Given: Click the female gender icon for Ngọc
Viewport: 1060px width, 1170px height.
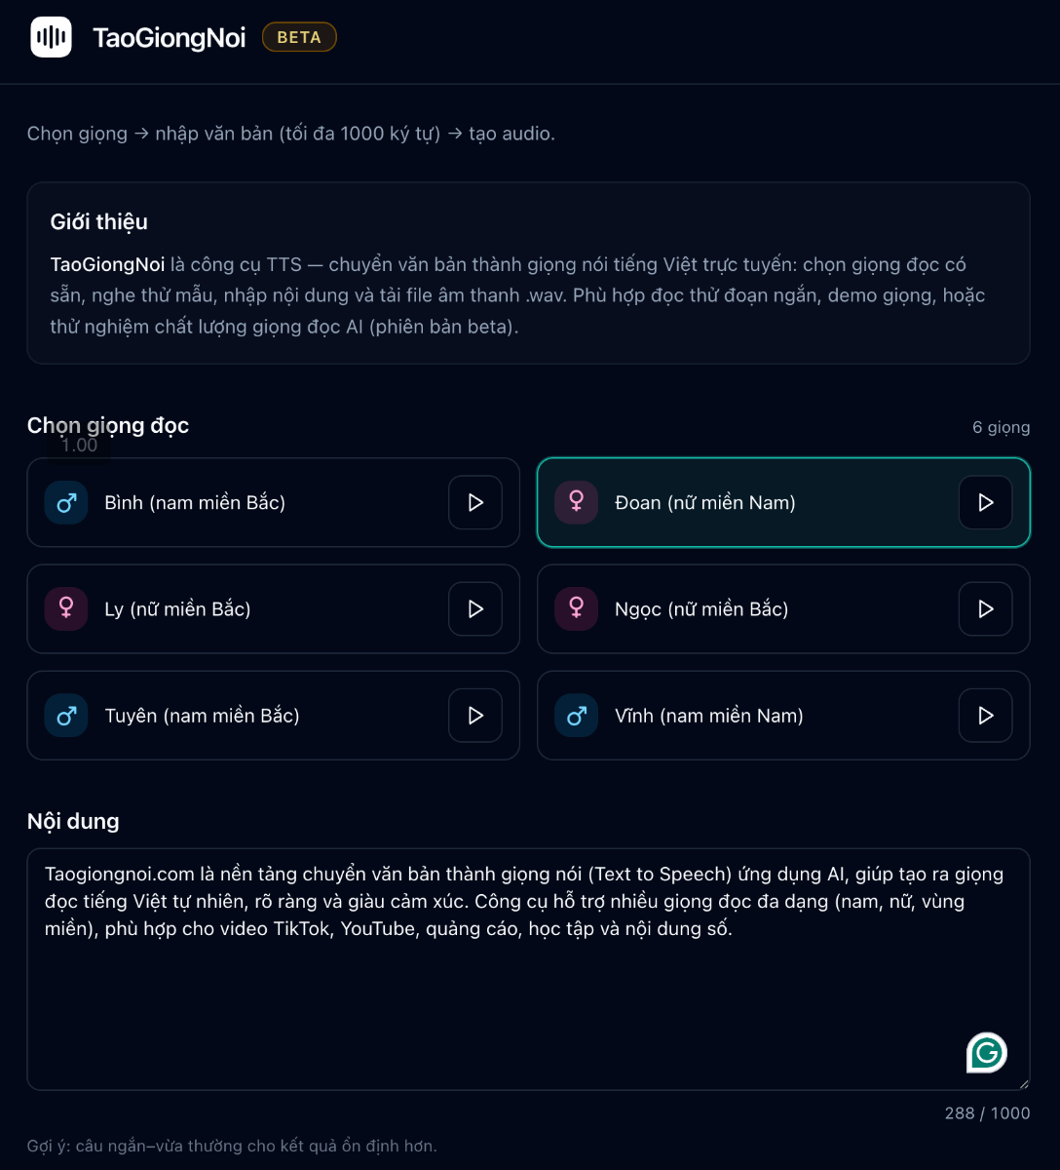Looking at the screenshot, I should (x=576, y=608).
